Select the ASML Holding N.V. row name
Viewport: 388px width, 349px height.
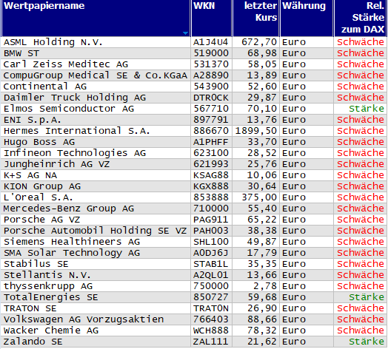pyautogui.click(x=53, y=42)
